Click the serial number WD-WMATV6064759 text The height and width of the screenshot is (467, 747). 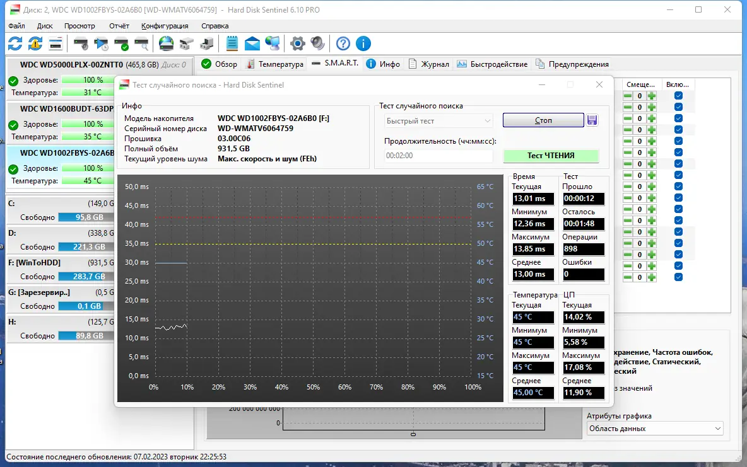[256, 129]
